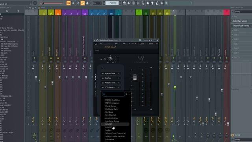Click the bright green mixer track header
The height and width of the screenshot is (142, 252).
click(x=139, y=12)
